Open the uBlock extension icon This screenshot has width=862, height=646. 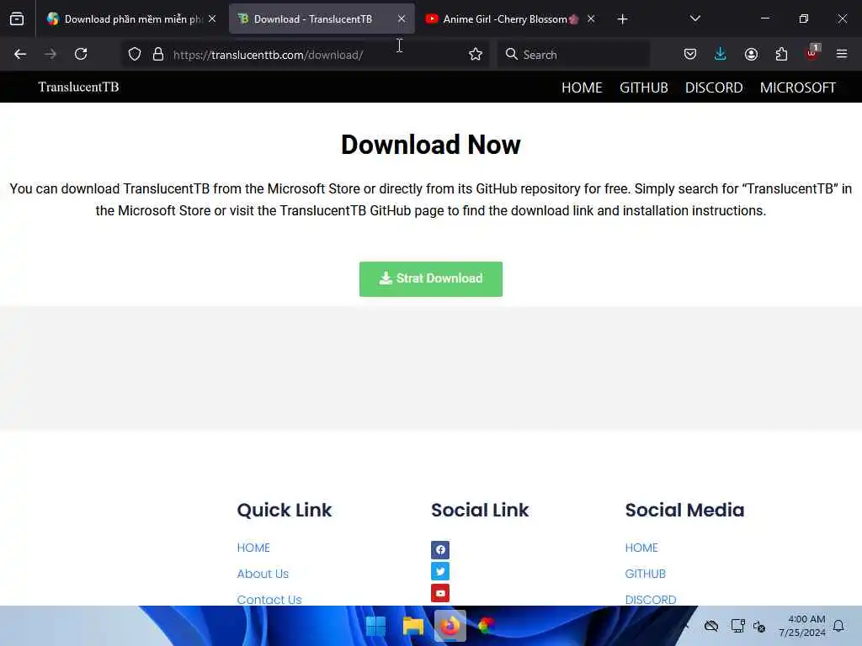tap(812, 53)
